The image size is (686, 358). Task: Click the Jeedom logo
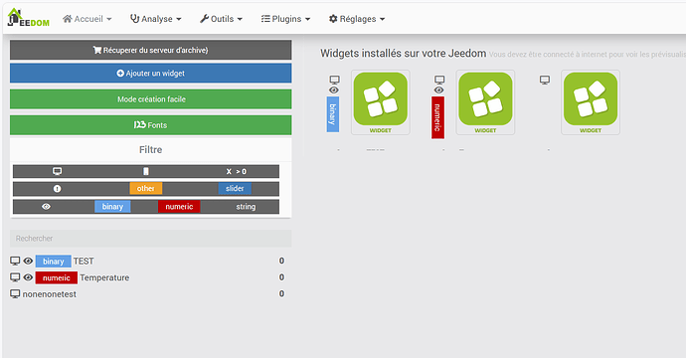pyautogui.click(x=29, y=18)
